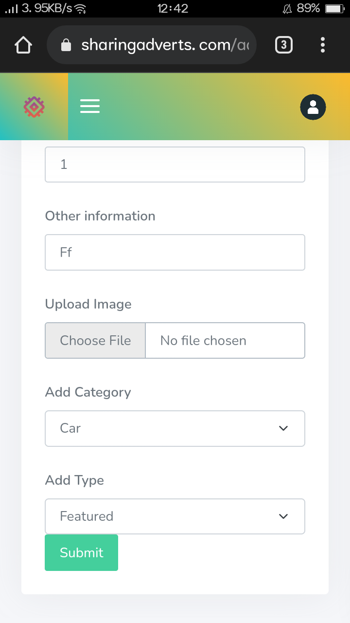Image resolution: width=350 pixels, height=623 pixels.
Task: Click the site logo diamond icon
Action: click(34, 107)
